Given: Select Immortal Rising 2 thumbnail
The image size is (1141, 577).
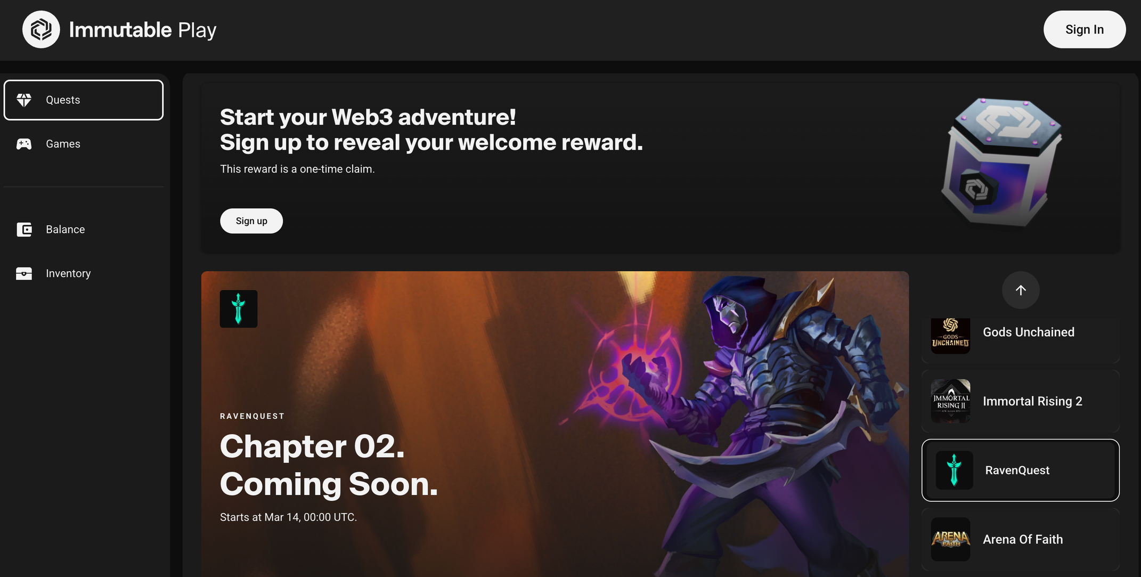Looking at the screenshot, I should (x=950, y=401).
